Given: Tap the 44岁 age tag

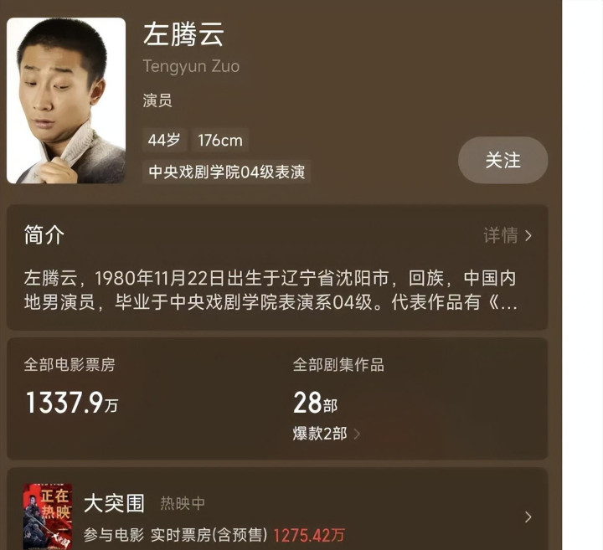Looking at the screenshot, I should 164,140.
